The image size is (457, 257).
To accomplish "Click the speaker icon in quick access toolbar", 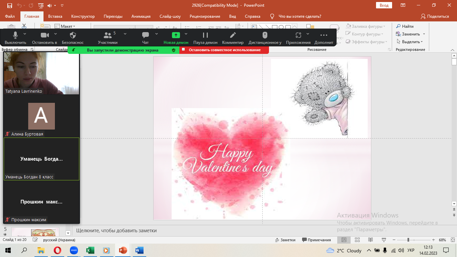I will click(50, 5).
